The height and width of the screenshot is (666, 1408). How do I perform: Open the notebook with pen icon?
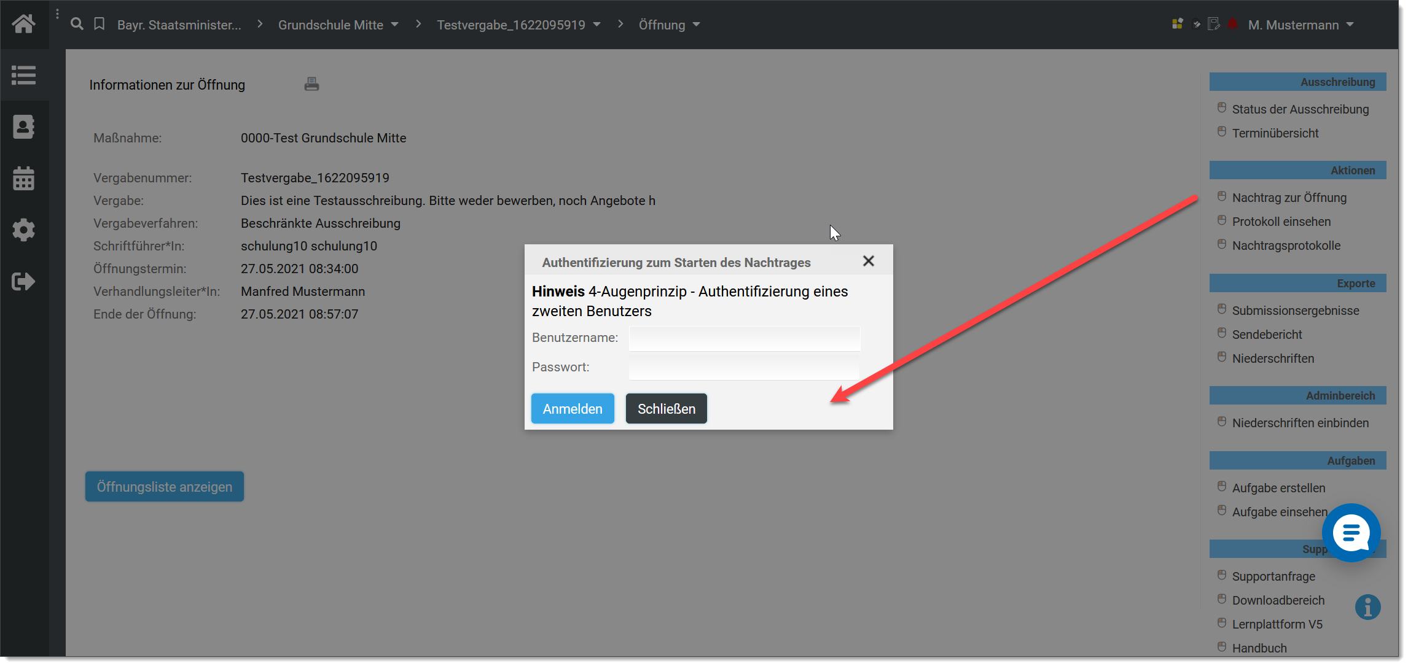pos(1214,24)
